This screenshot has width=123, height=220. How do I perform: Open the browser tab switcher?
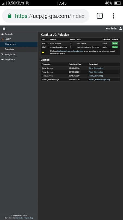[100, 16]
